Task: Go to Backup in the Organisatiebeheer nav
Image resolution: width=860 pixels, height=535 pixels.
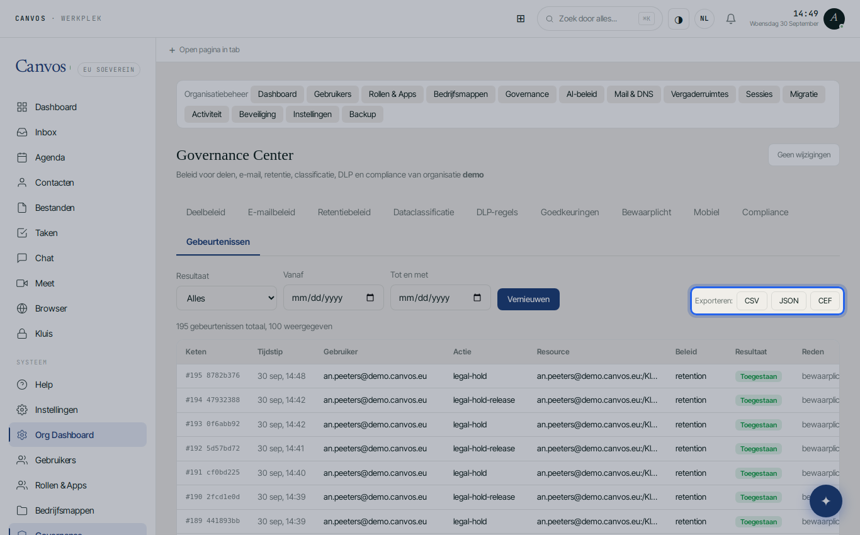Action: click(363, 115)
